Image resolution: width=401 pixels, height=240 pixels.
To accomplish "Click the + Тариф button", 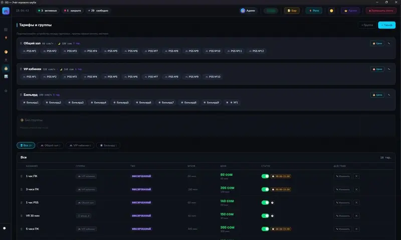I will click(x=386, y=25).
